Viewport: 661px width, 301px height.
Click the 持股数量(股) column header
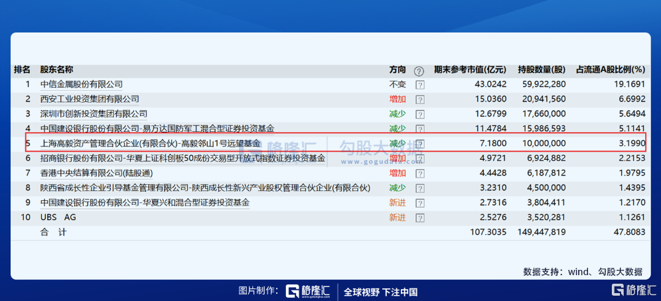pyautogui.click(x=542, y=70)
